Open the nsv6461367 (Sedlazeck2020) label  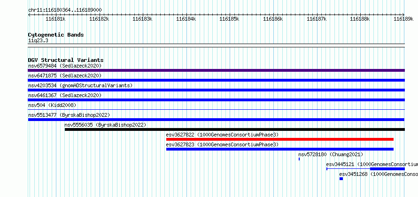tap(65, 95)
